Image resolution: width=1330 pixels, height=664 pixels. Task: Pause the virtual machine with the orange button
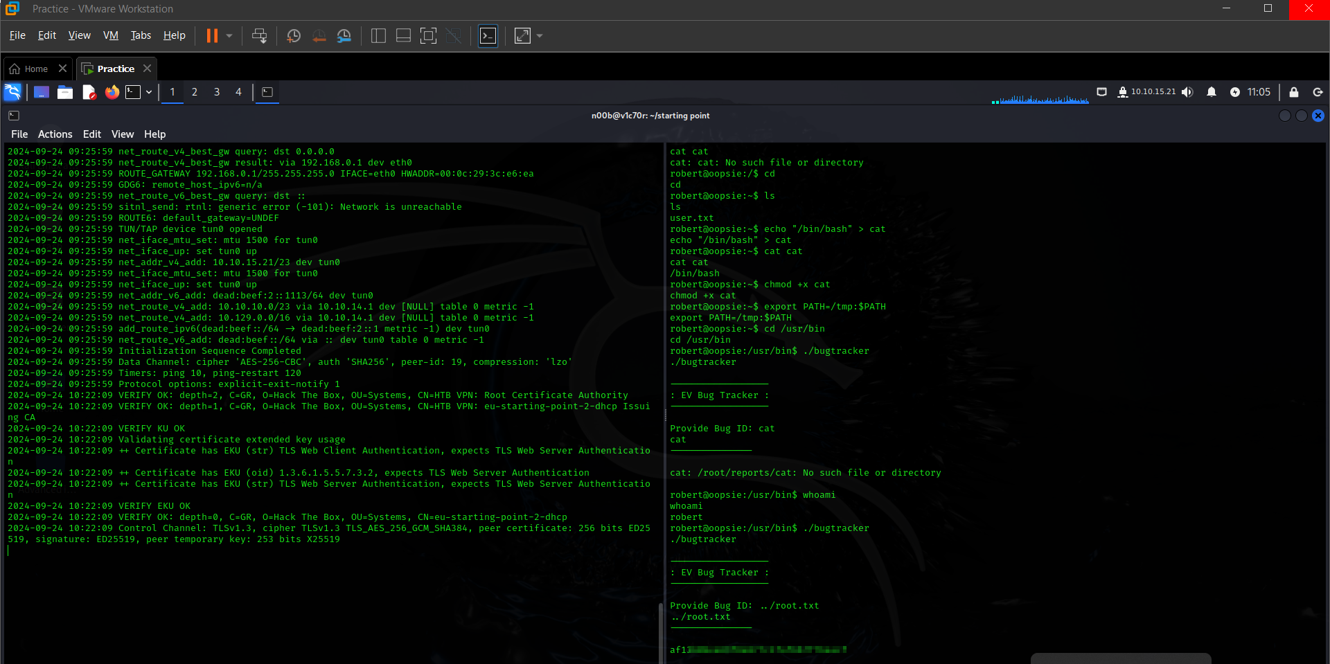point(212,36)
